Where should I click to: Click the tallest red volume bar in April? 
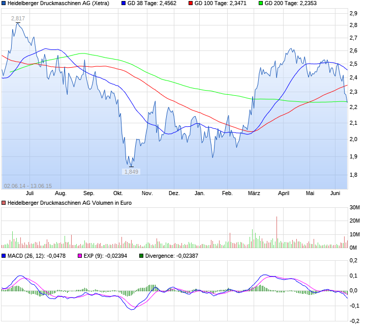[x=276, y=232]
